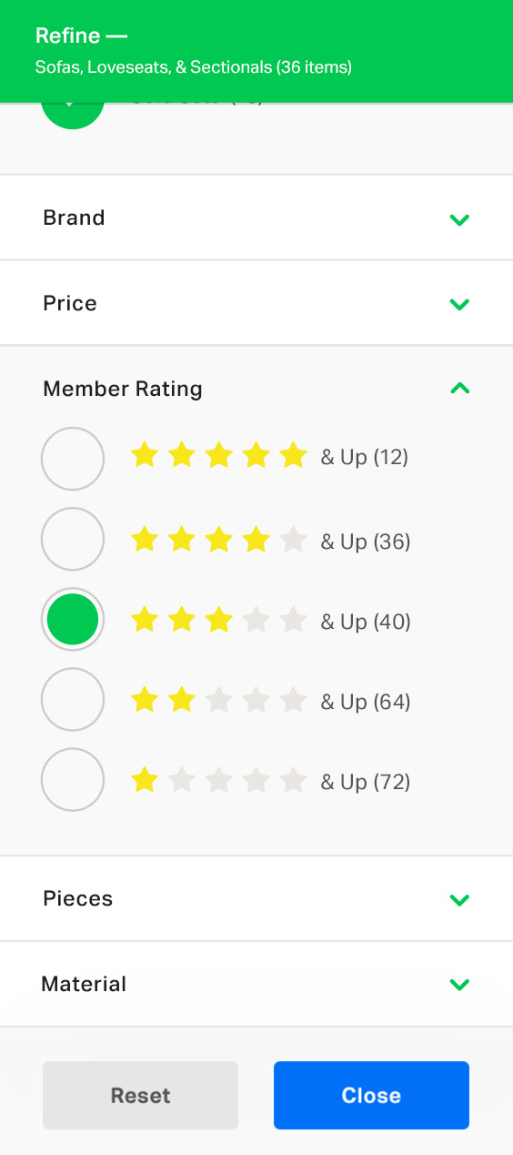Select the 2 stars & Up radio button
513x1155 pixels.
click(x=73, y=699)
